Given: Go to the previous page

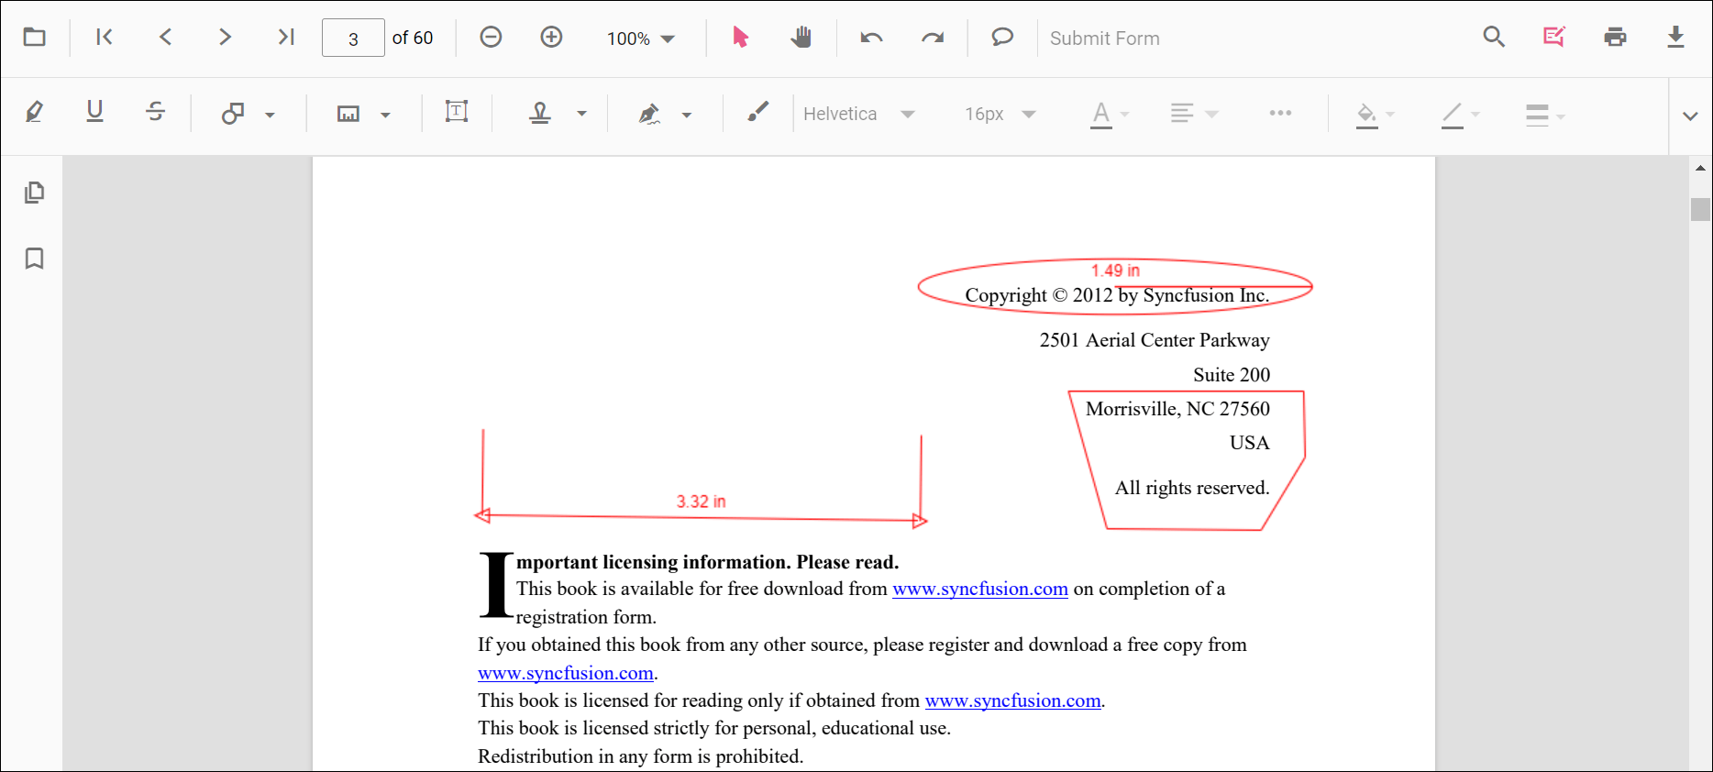Looking at the screenshot, I should point(165,38).
